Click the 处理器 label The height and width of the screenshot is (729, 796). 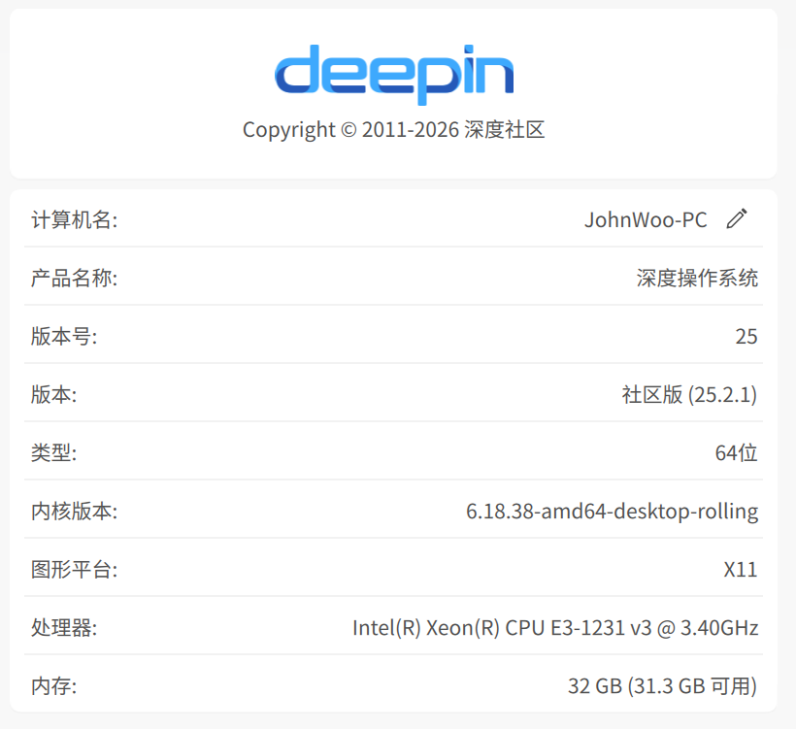(64, 628)
